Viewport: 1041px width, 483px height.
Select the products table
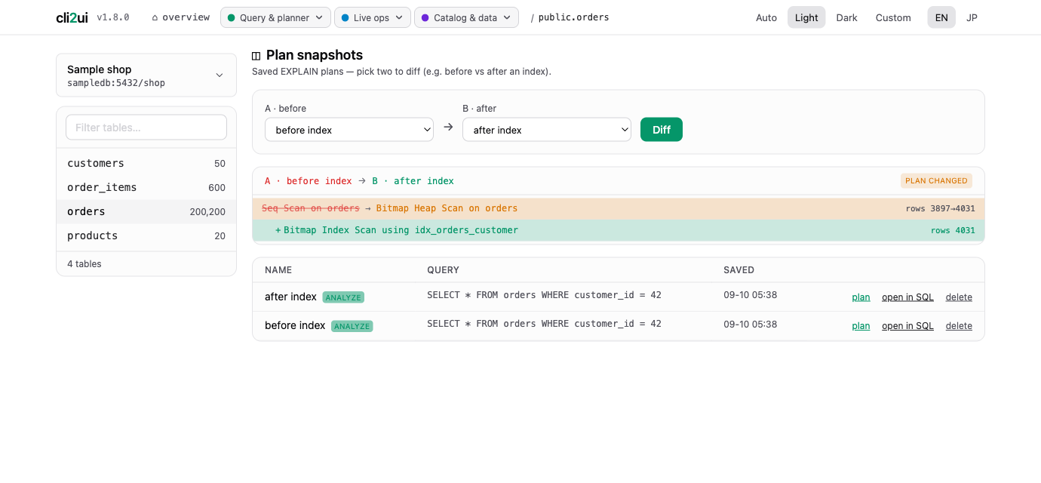click(x=146, y=236)
